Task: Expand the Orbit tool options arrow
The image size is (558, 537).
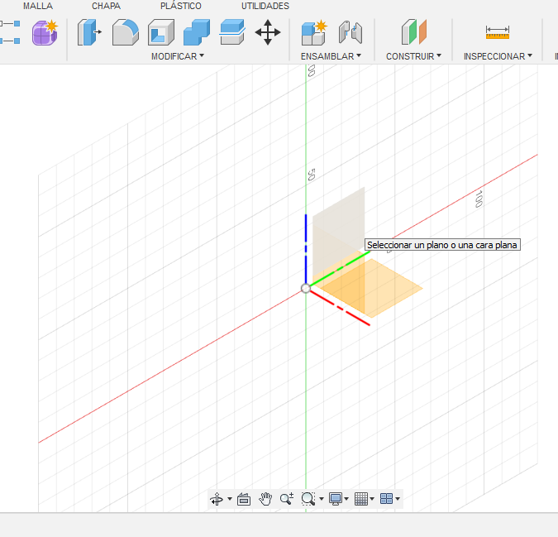Action: (230, 499)
